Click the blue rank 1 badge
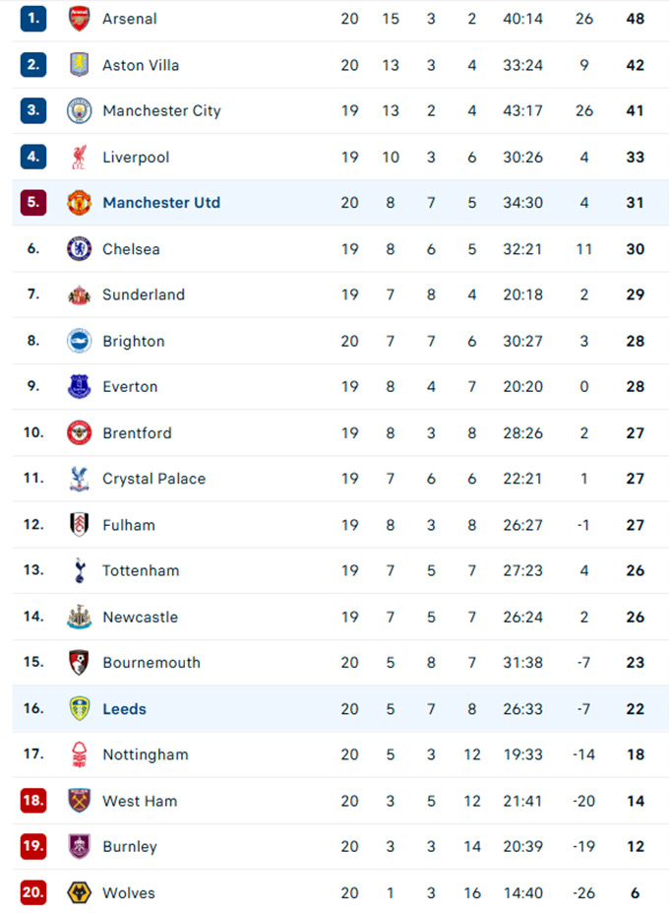The width and height of the screenshot is (669, 913). 33,19
